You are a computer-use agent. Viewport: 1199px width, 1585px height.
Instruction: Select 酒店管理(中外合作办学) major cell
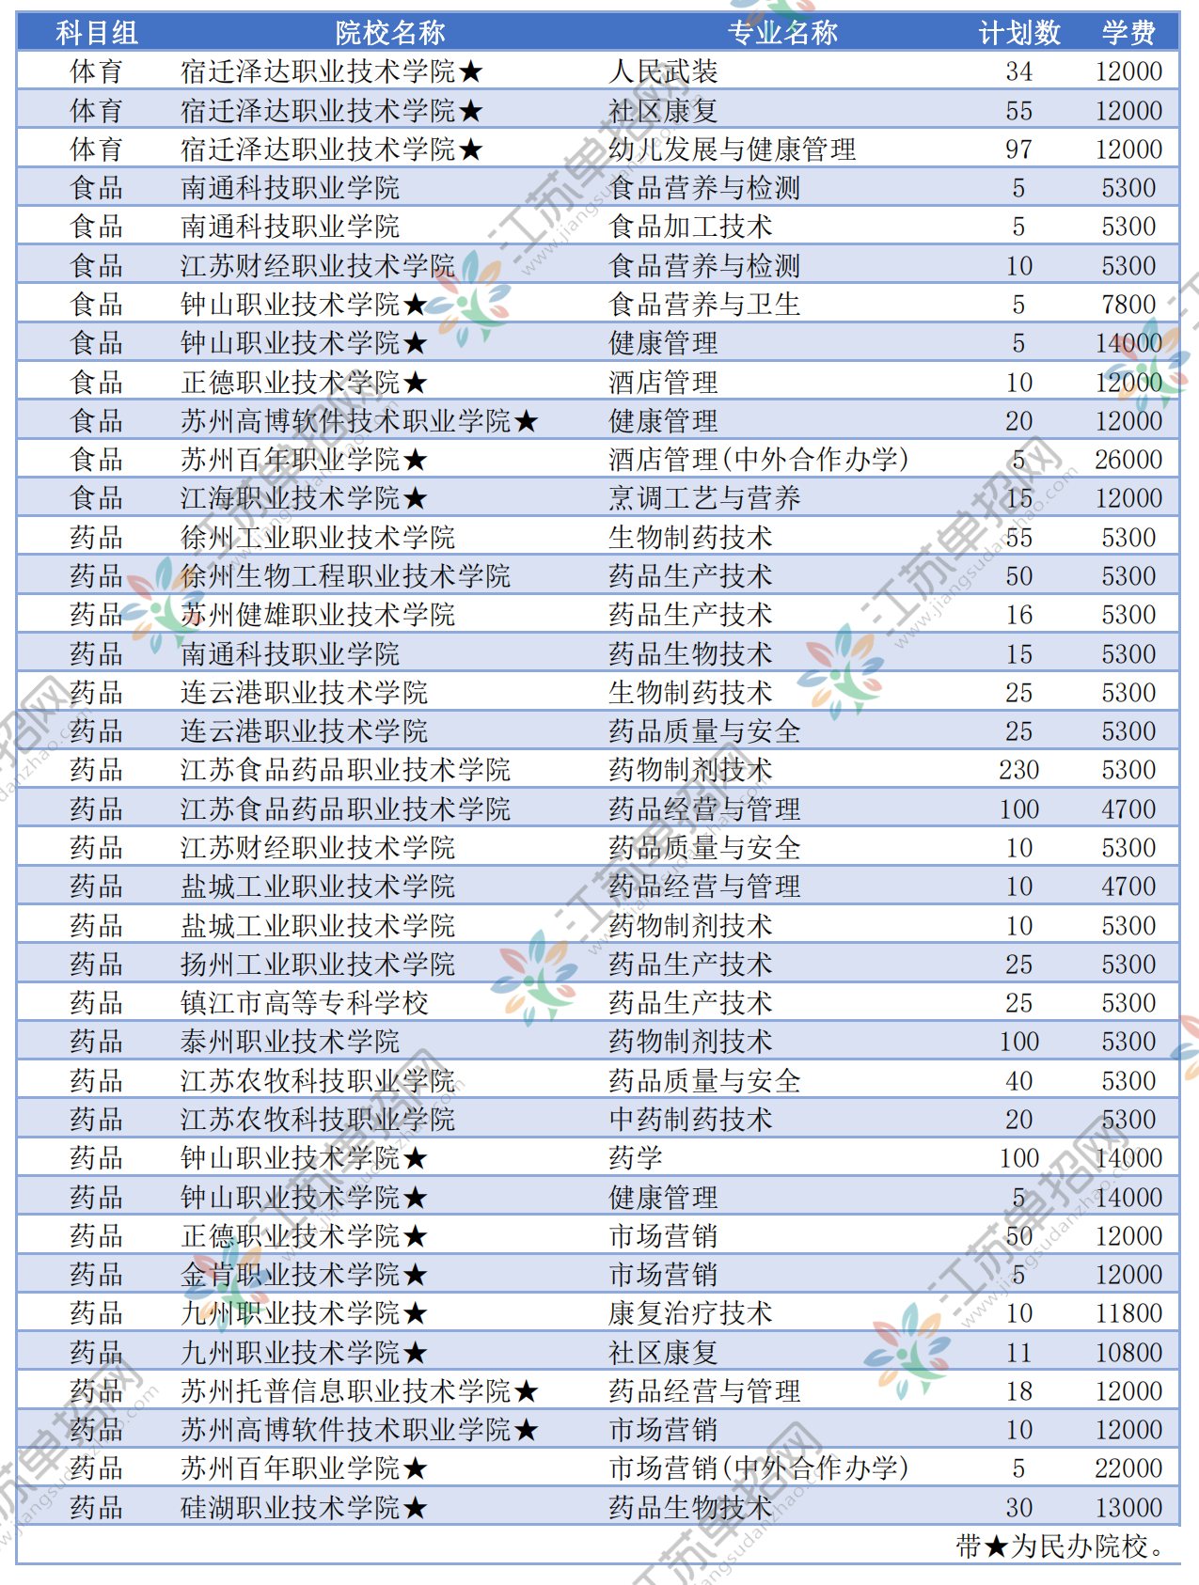pos(759,460)
